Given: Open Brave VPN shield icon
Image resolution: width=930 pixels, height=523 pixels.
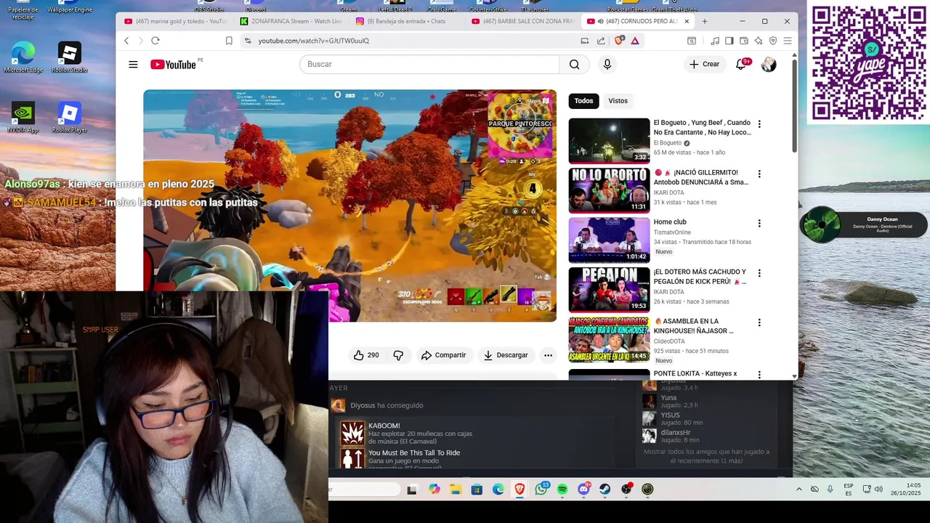Looking at the screenshot, I should [x=773, y=41].
